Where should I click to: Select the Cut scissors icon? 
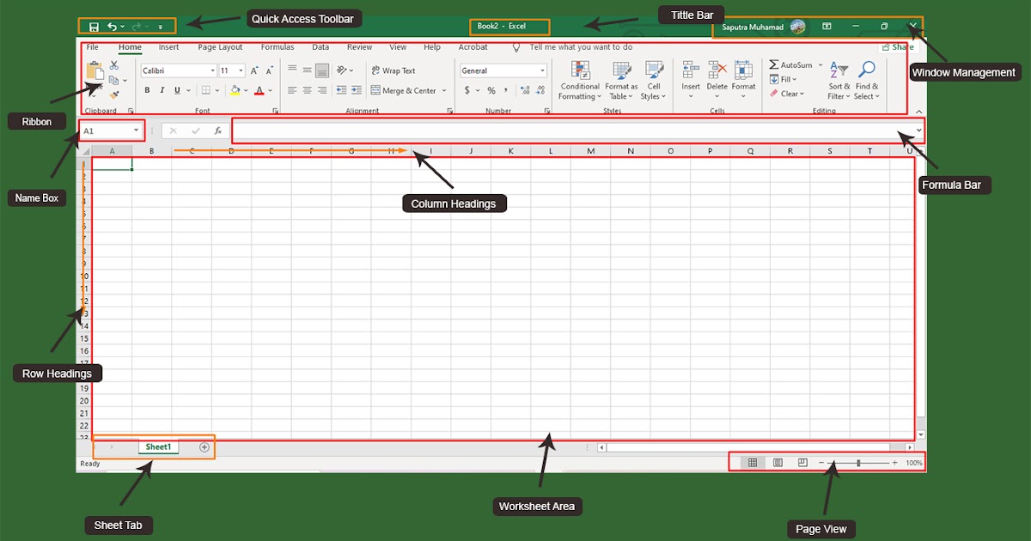tap(114, 66)
